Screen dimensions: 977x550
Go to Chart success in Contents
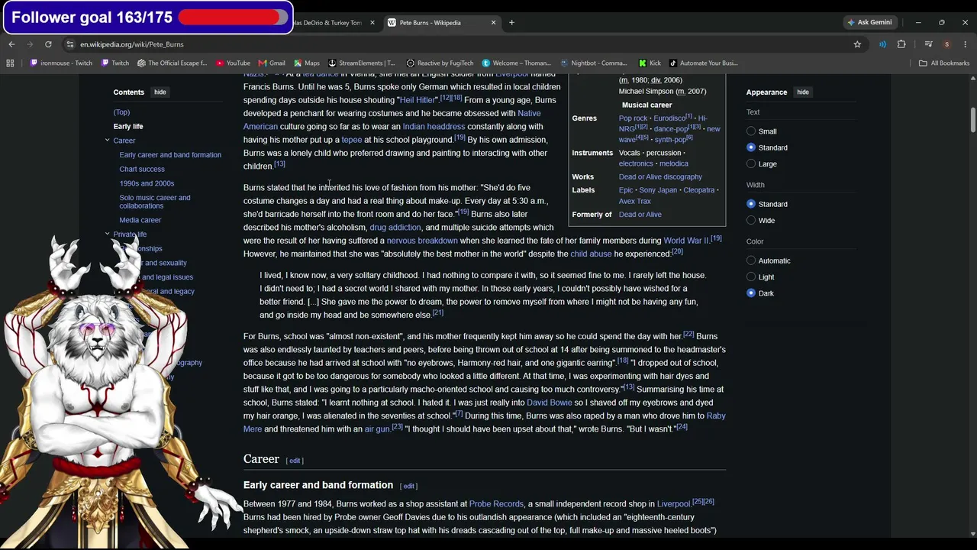[x=142, y=169]
